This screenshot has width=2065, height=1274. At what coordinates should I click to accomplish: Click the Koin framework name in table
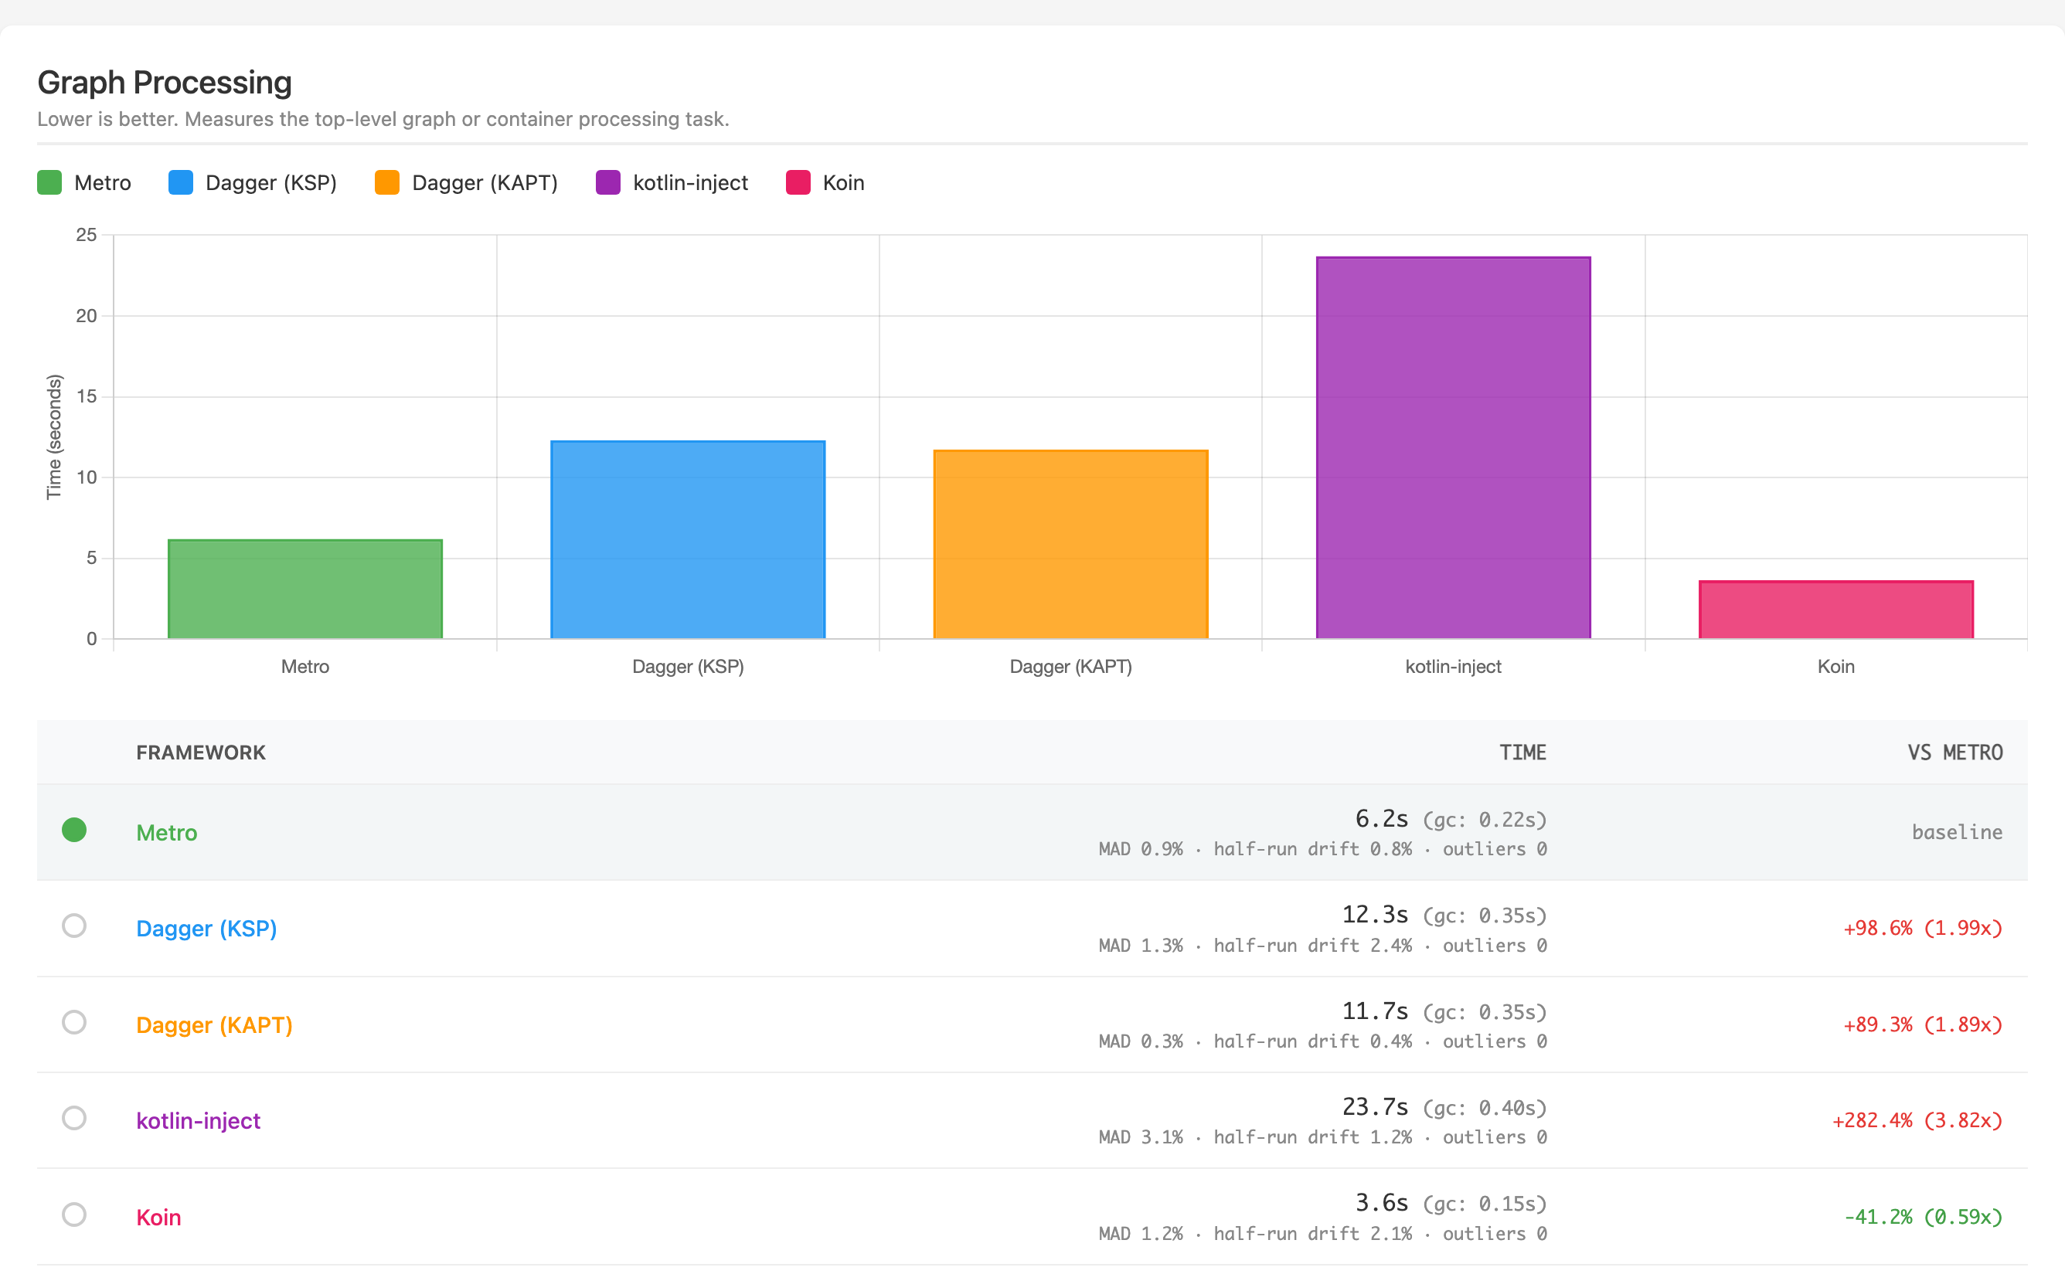(158, 1217)
